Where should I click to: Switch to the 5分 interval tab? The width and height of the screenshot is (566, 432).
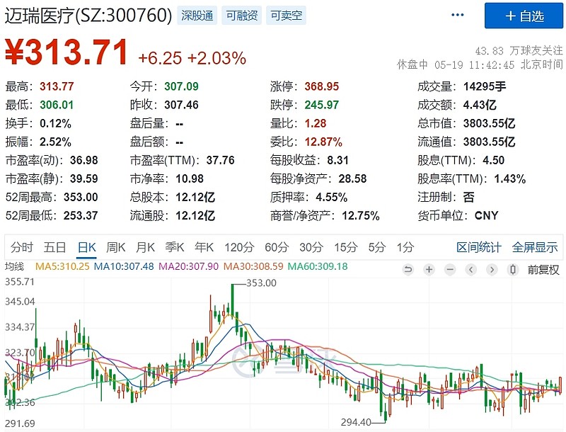click(377, 247)
